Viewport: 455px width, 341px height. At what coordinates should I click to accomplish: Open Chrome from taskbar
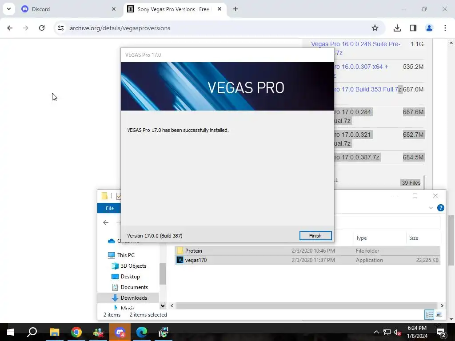pyautogui.click(x=76, y=332)
